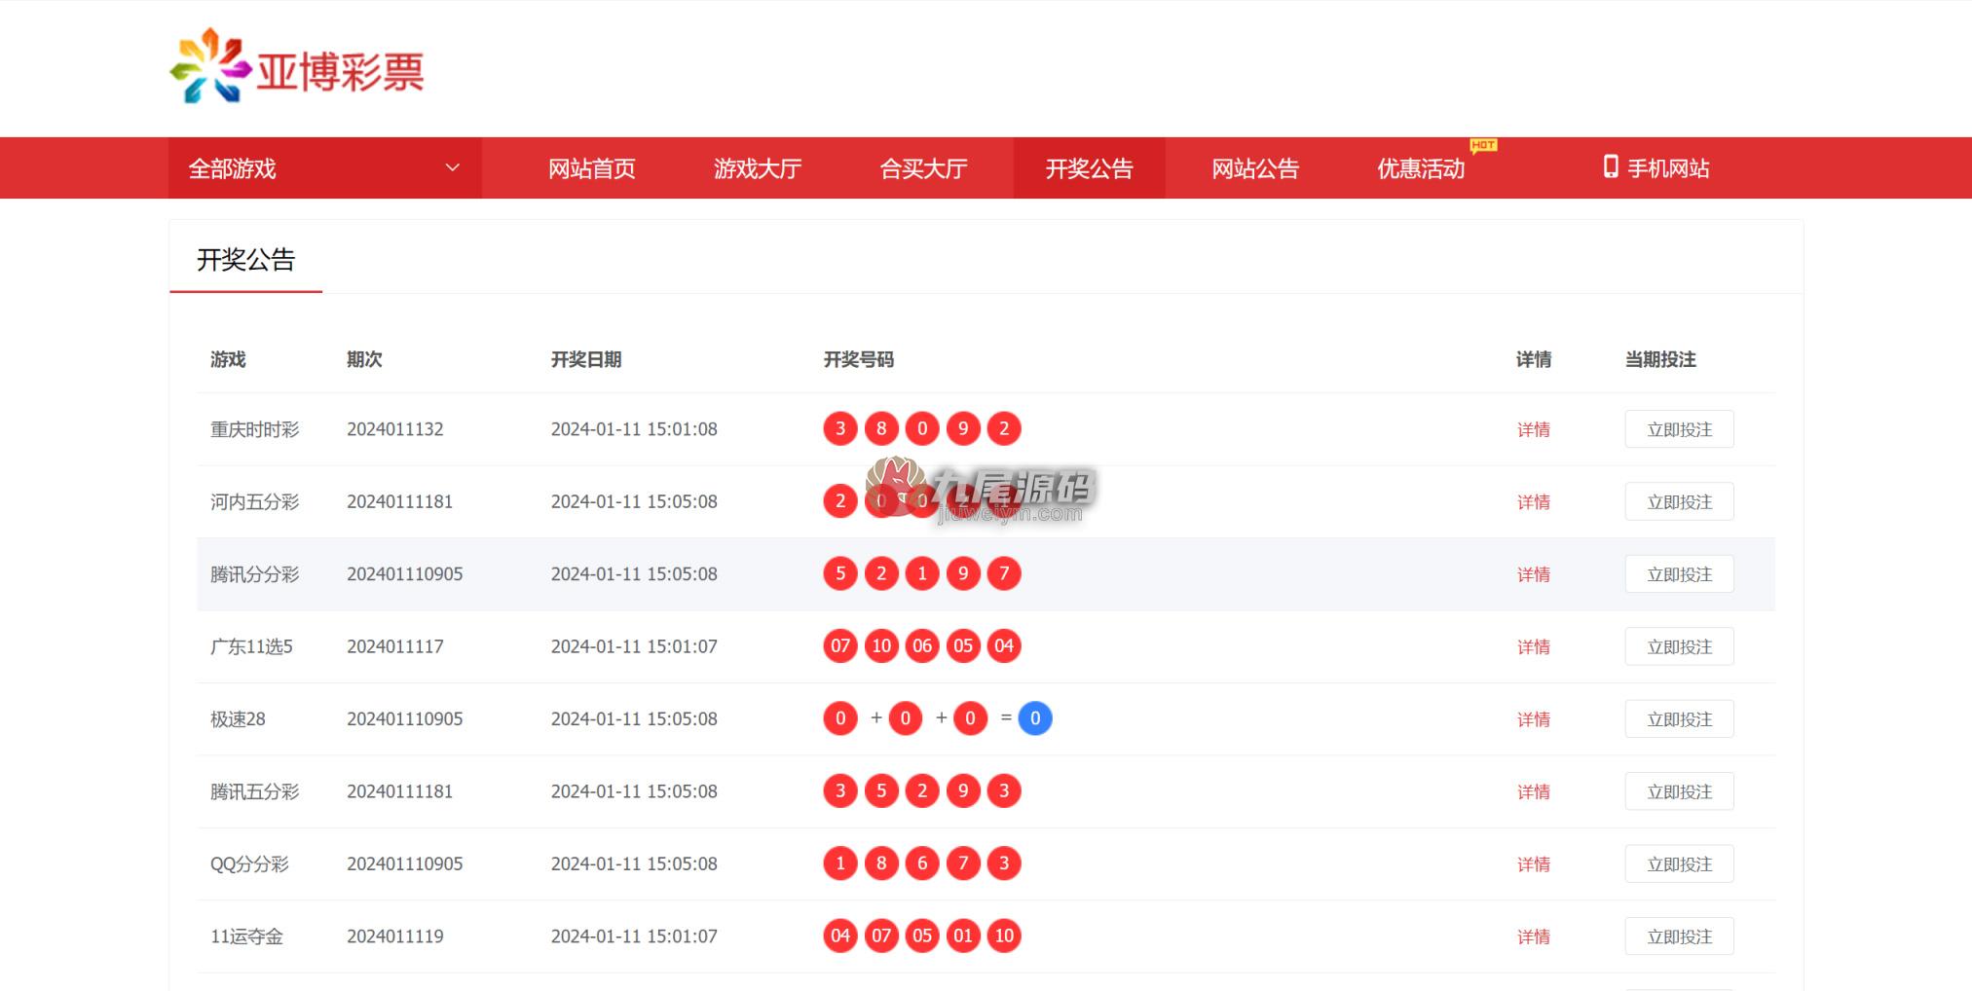
Task: Click ball 10 in 11运夺金 row
Action: coord(1004,936)
